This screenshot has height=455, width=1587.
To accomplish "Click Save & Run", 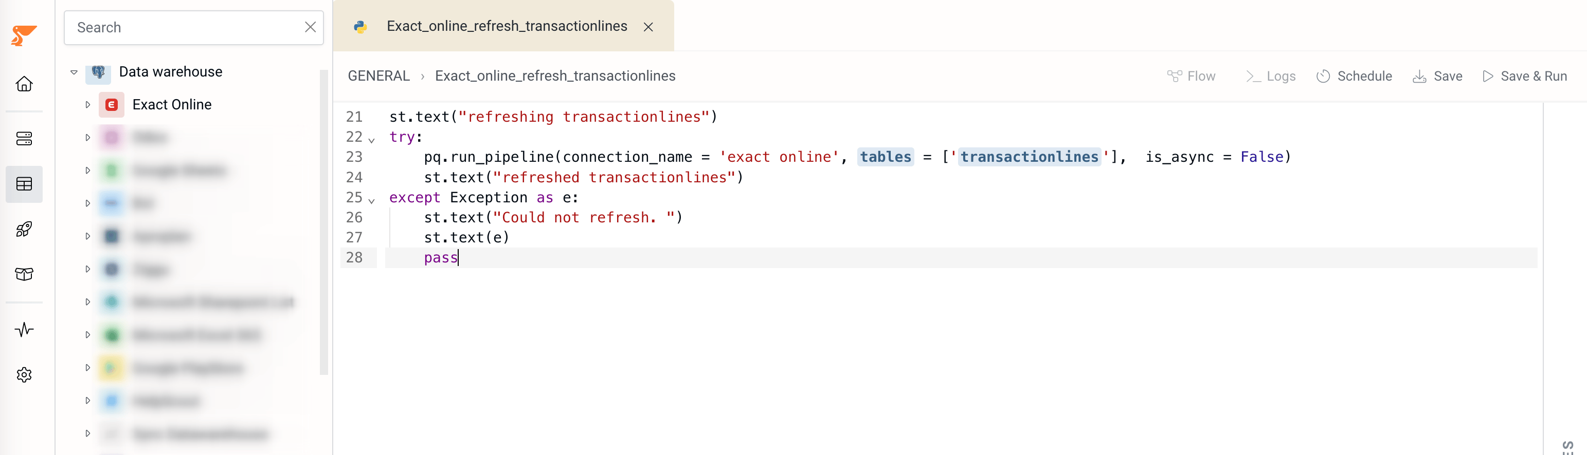I will pyautogui.click(x=1524, y=76).
